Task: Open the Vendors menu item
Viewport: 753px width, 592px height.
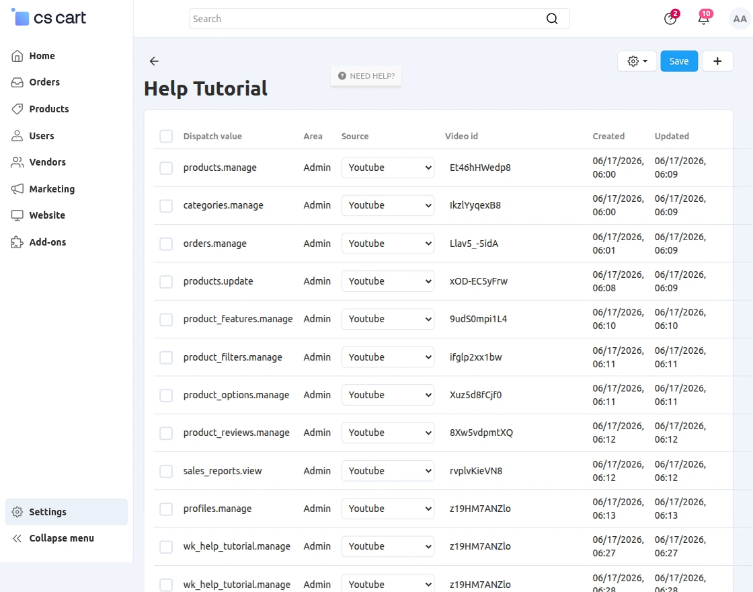Action: pyautogui.click(x=47, y=162)
